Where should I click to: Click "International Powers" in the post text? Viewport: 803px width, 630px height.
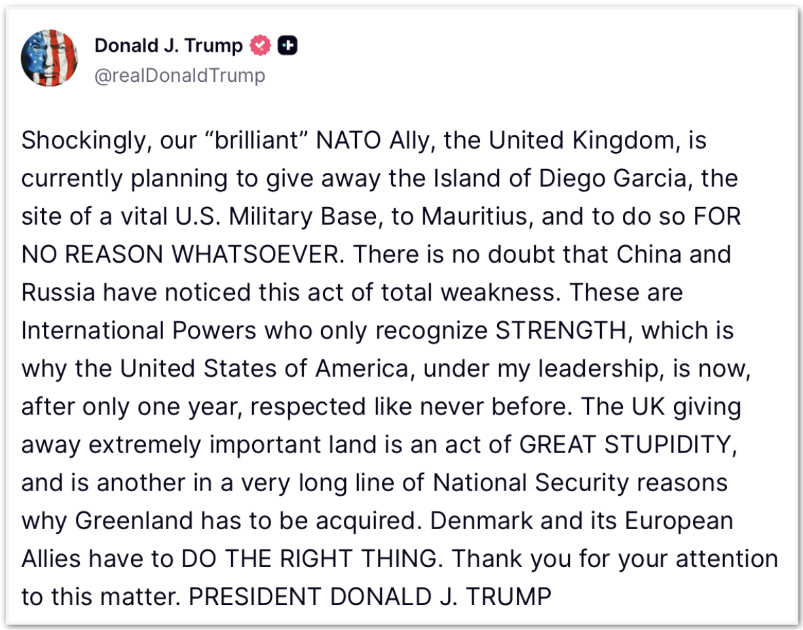tap(138, 331)
